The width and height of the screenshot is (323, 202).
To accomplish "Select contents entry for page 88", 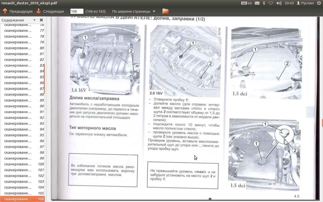I will [x=22, y=94].
